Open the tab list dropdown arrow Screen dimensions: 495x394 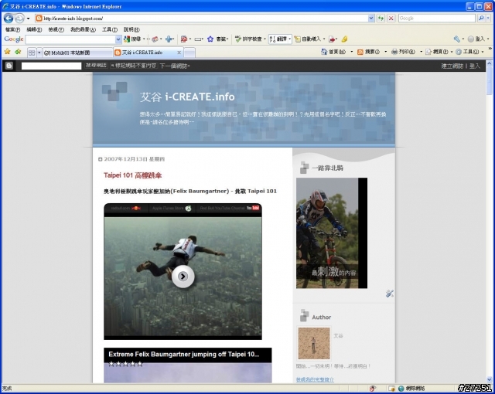point(39,53)
